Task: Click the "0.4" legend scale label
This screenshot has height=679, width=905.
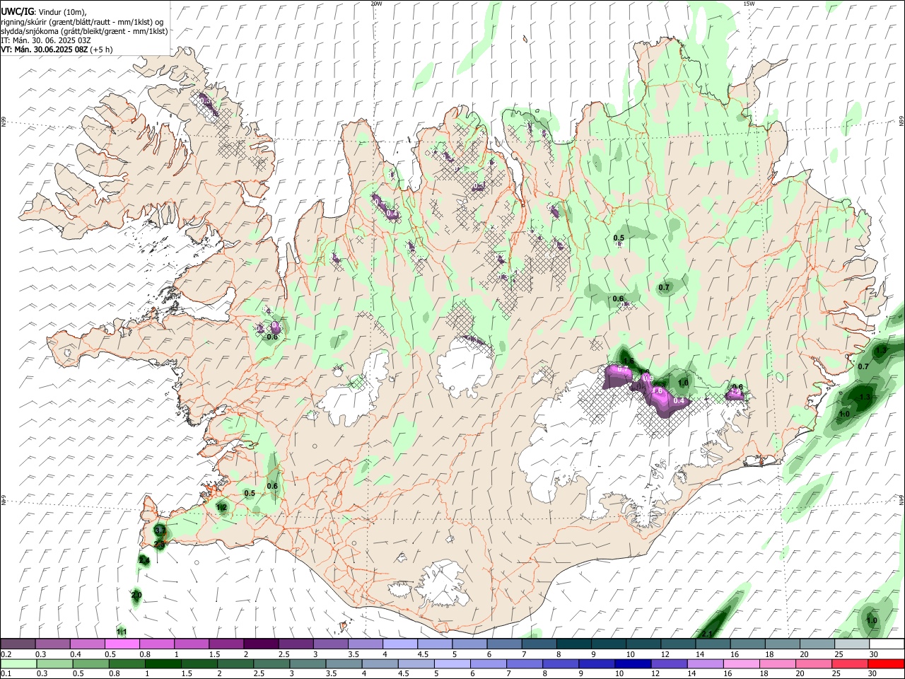Action: point(76,654)
